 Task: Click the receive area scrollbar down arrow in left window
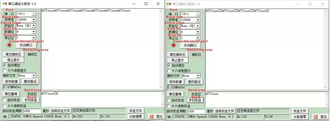(161, 87)
